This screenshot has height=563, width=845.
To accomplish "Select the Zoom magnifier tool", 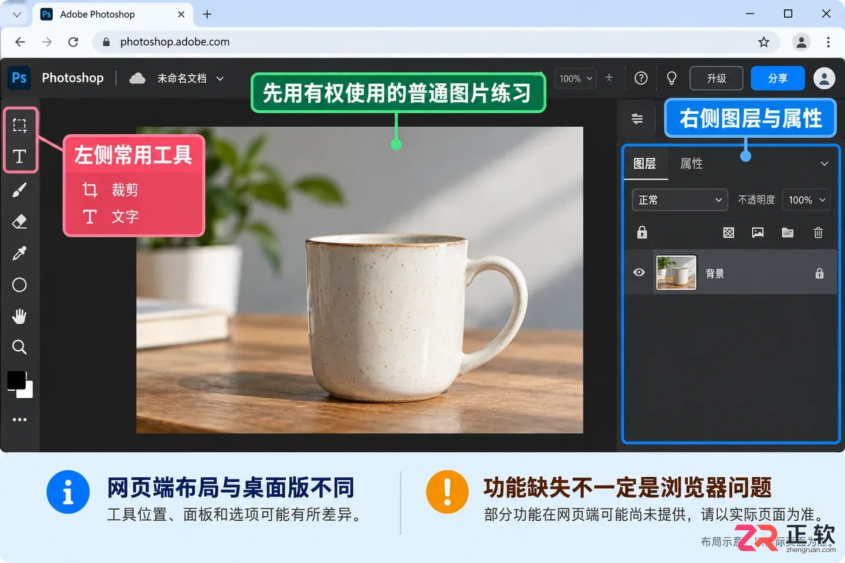I will pyautogui.click(x=19, y=347).
